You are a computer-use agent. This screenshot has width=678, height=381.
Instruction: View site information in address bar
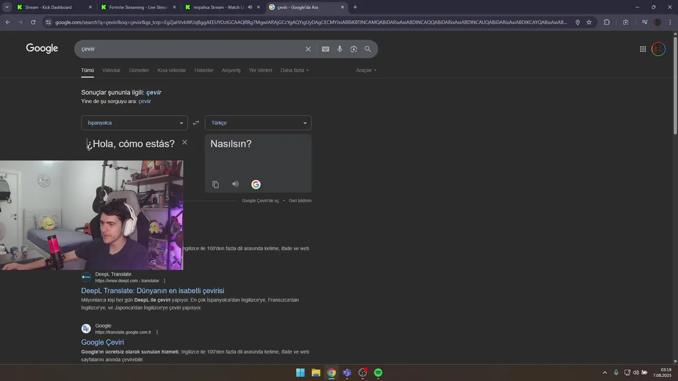click(x=48, y=22)
